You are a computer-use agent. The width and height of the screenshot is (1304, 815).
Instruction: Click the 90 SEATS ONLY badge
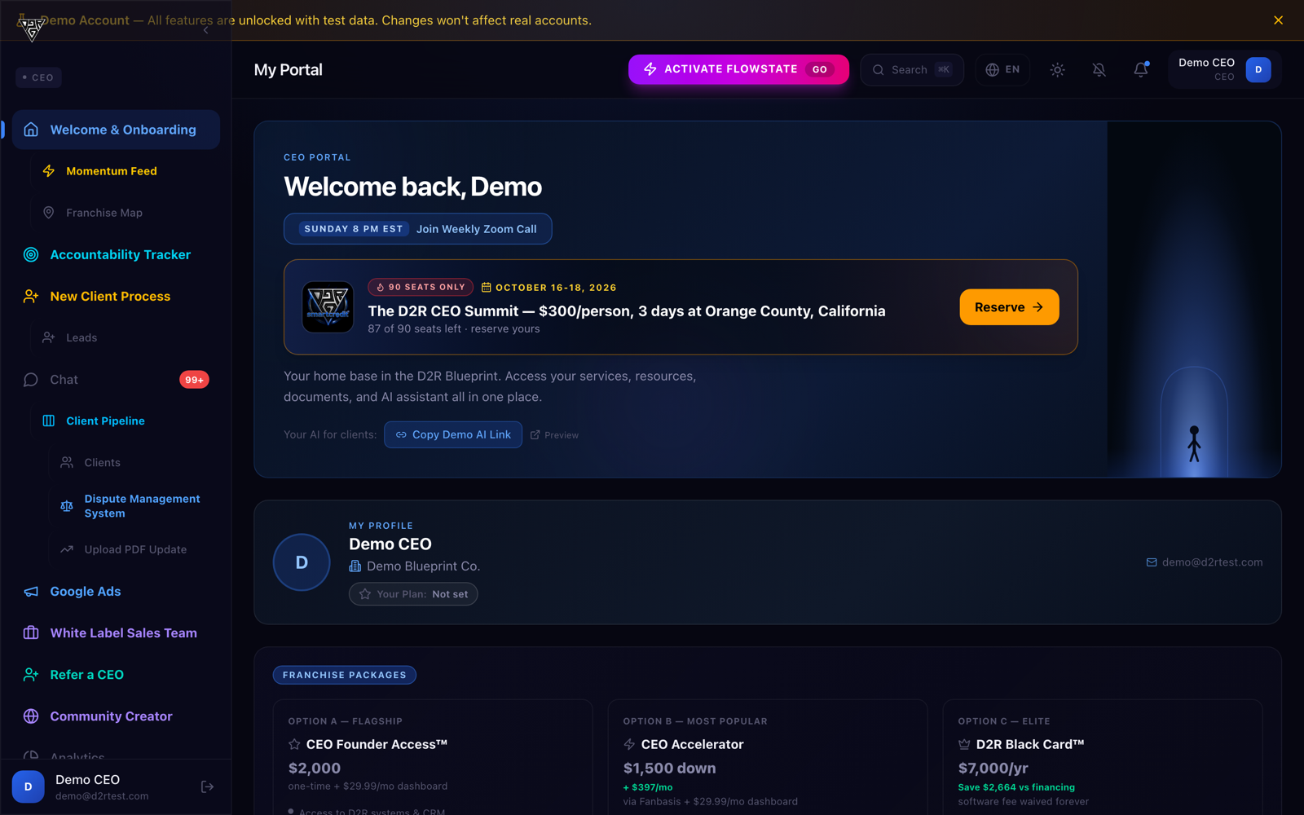421,287
